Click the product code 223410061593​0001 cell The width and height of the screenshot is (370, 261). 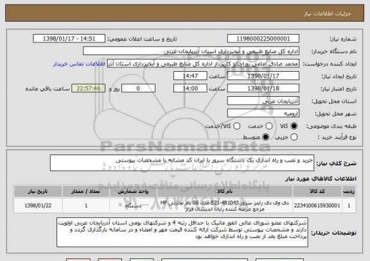click(x=317, y=206)
